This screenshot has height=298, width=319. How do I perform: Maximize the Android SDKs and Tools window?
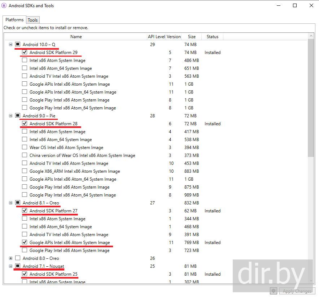(295, 5)
